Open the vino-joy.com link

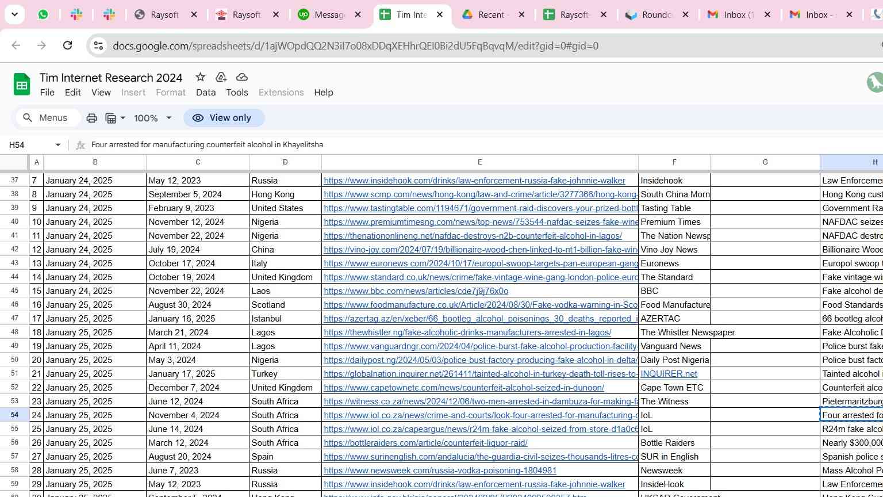(x=481, y=250)
